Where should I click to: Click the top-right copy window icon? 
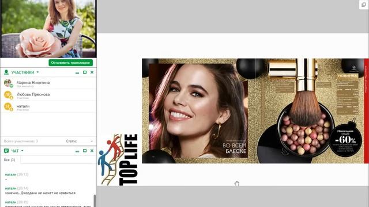[364, 5]
